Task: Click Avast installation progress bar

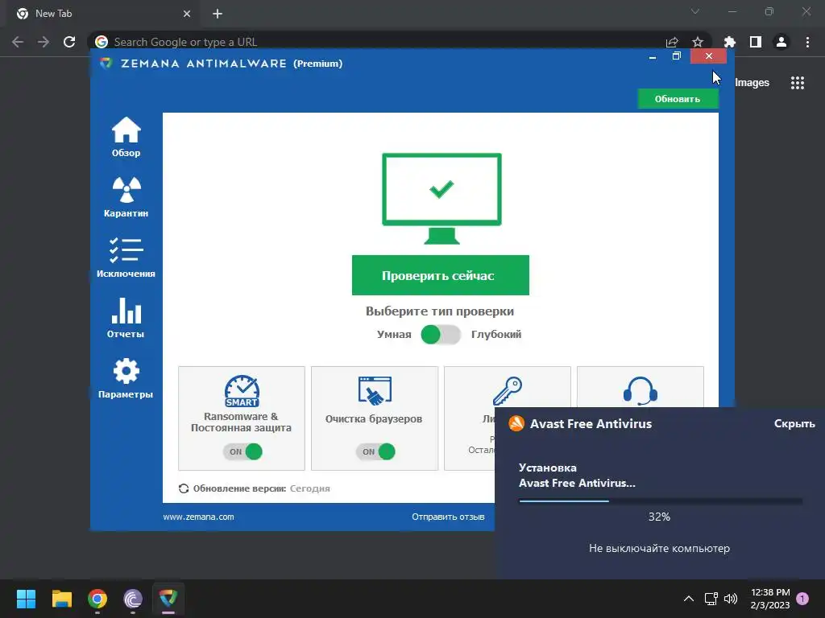Action: (661, 501)
